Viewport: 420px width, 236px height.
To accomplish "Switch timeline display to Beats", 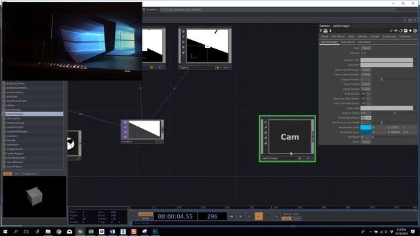I will tap(146, 218).
